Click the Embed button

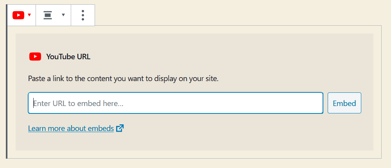(344, 103)
